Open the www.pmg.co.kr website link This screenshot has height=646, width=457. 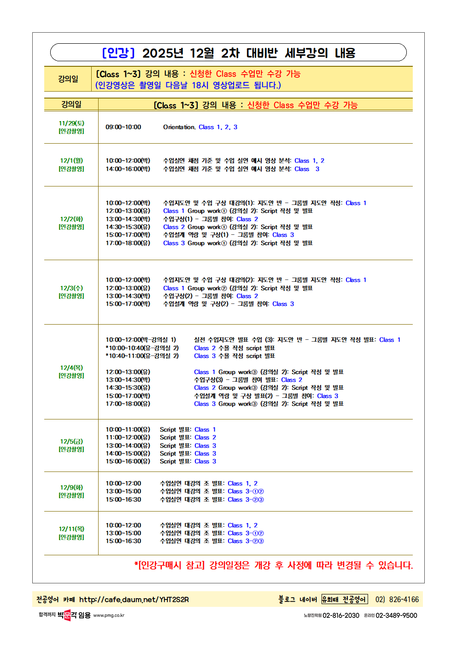[109, 616]
